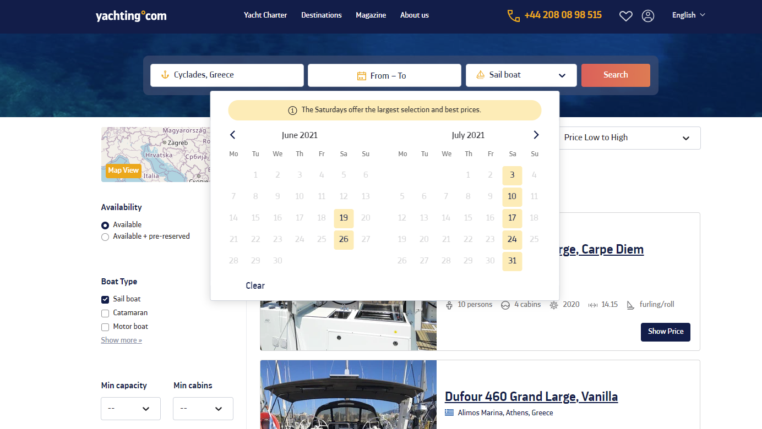Open the favorites heart icon

(625, 15)
